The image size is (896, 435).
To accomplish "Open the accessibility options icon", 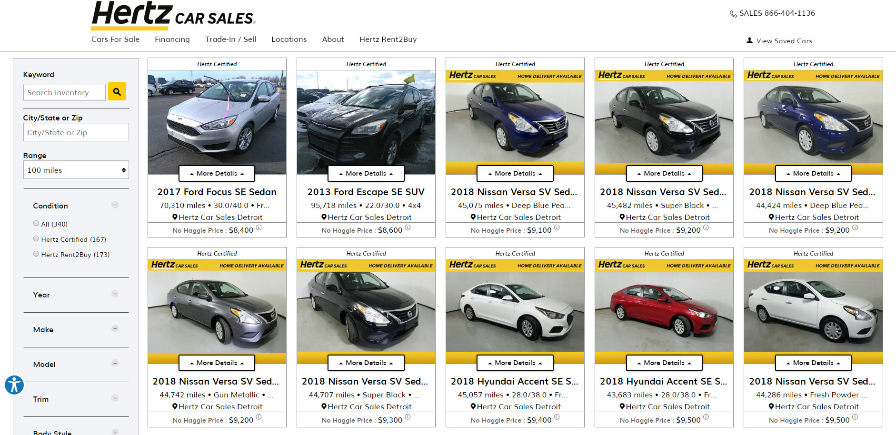I will click(x=14, y=385).
